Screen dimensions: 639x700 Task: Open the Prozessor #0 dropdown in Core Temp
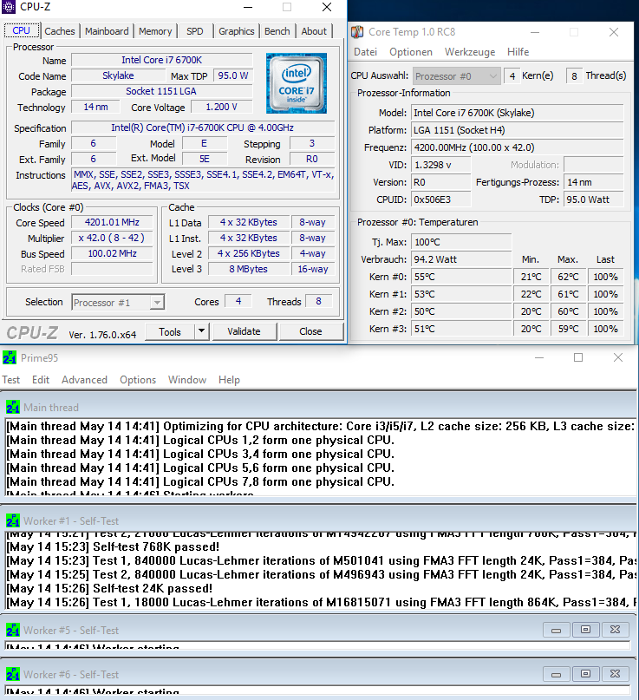pos(492,76)
